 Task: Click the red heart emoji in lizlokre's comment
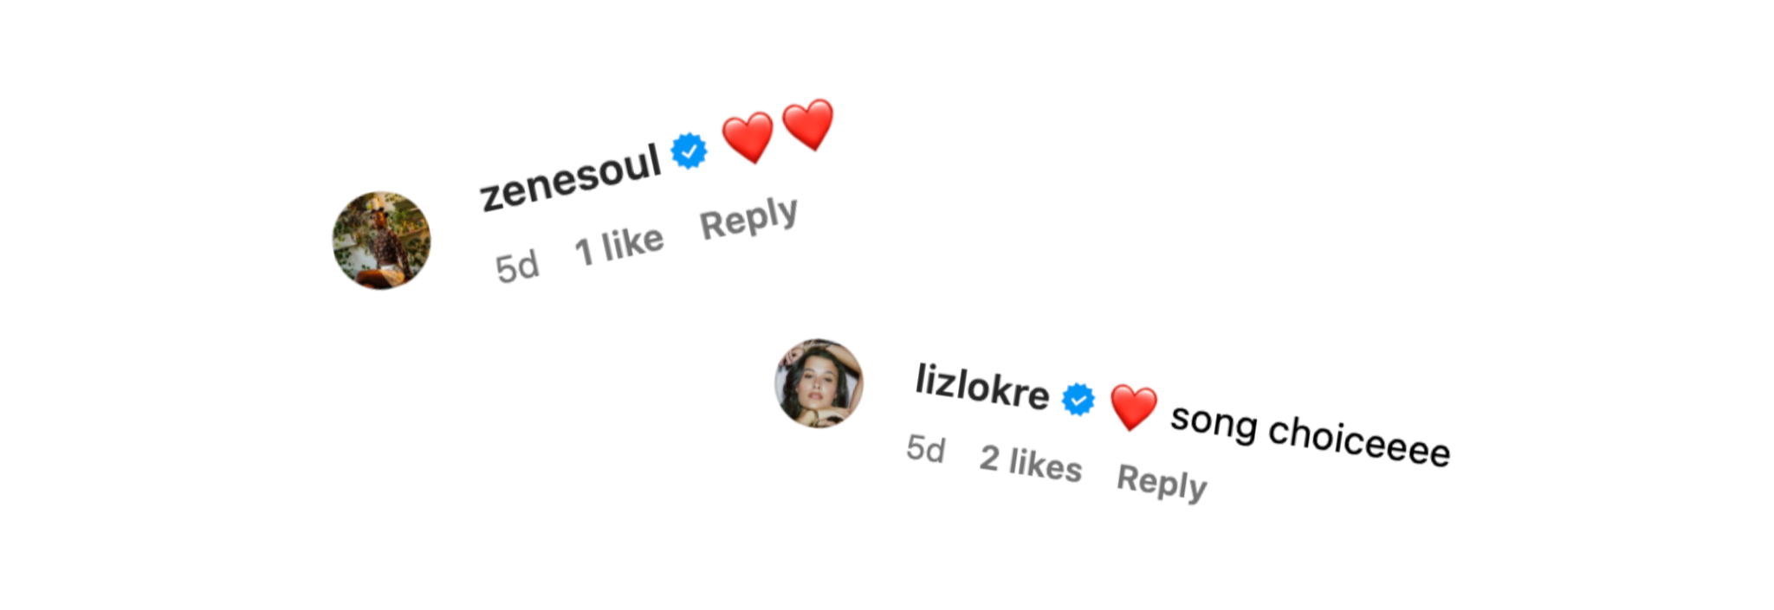(x=1133, y=407)
